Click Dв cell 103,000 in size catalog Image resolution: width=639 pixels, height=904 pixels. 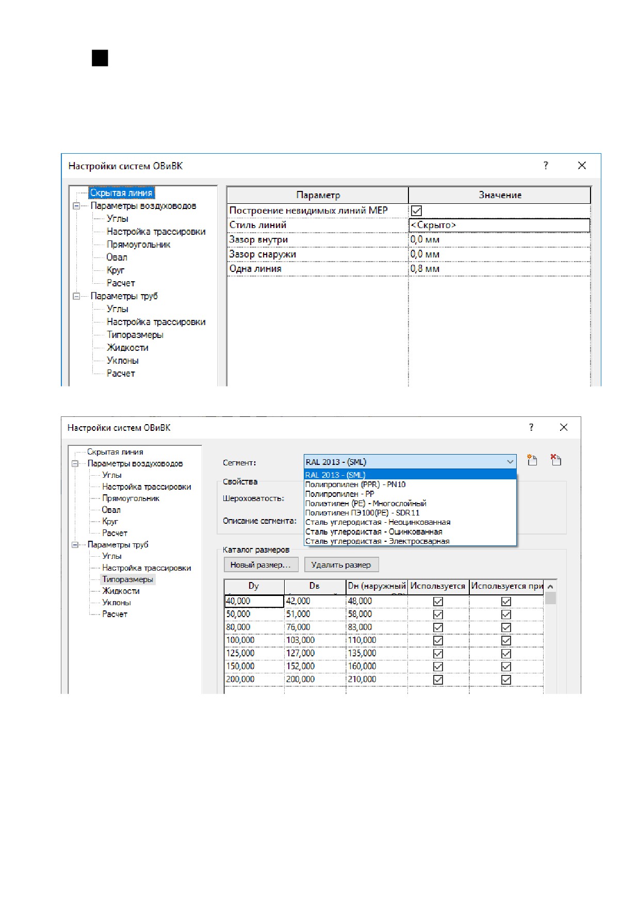point(315,640)
